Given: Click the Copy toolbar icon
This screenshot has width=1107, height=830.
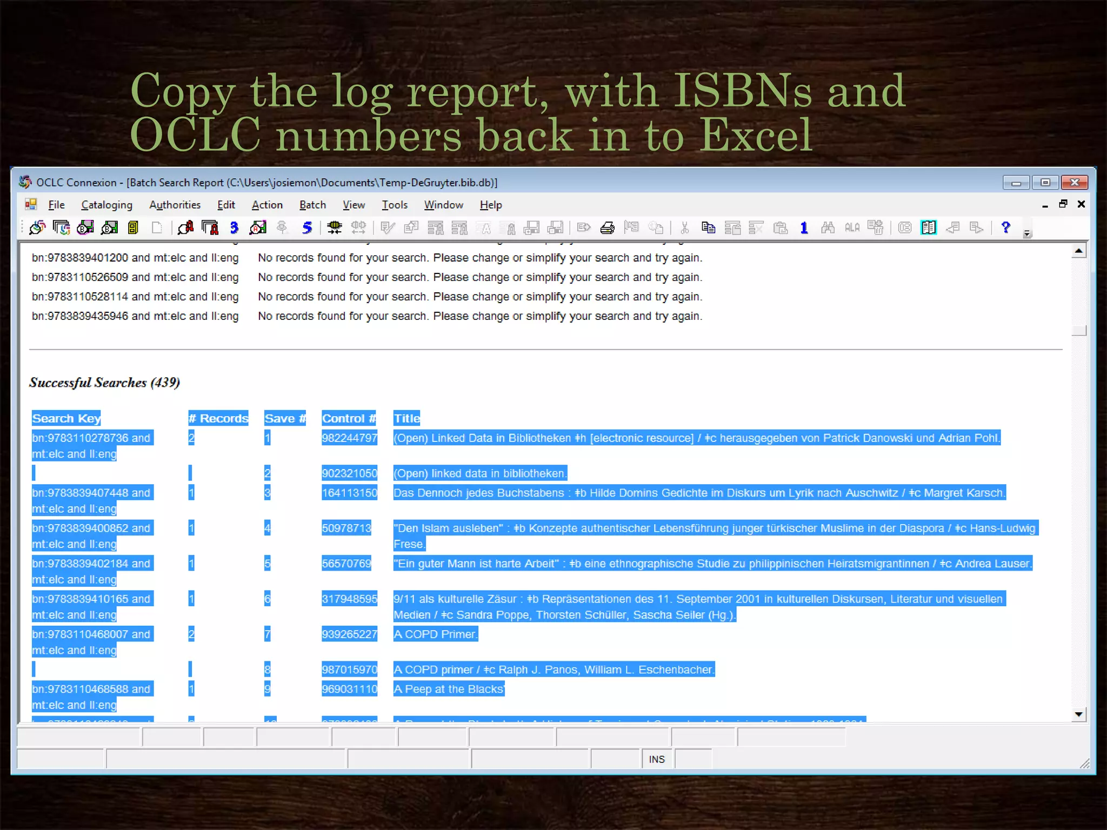Looking at the screenshot, I should (x=708, y=227).
